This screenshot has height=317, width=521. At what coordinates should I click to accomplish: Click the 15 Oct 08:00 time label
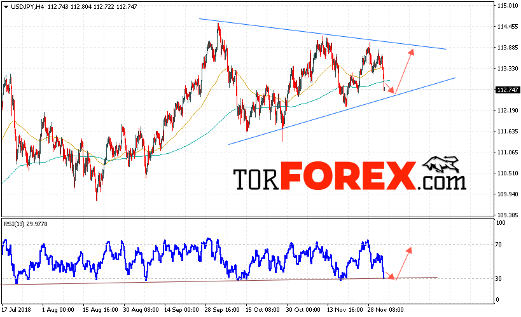[x=263, y=310]
